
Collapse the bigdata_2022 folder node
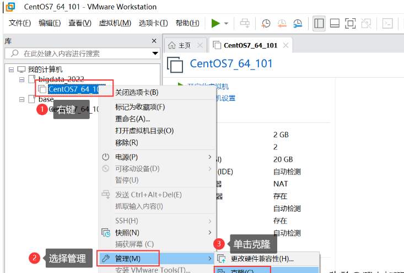pyautogui.click(x=22, y=79)
